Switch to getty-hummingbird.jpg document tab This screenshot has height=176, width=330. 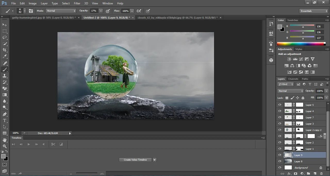pyautogui.click(x=44, y=18)
